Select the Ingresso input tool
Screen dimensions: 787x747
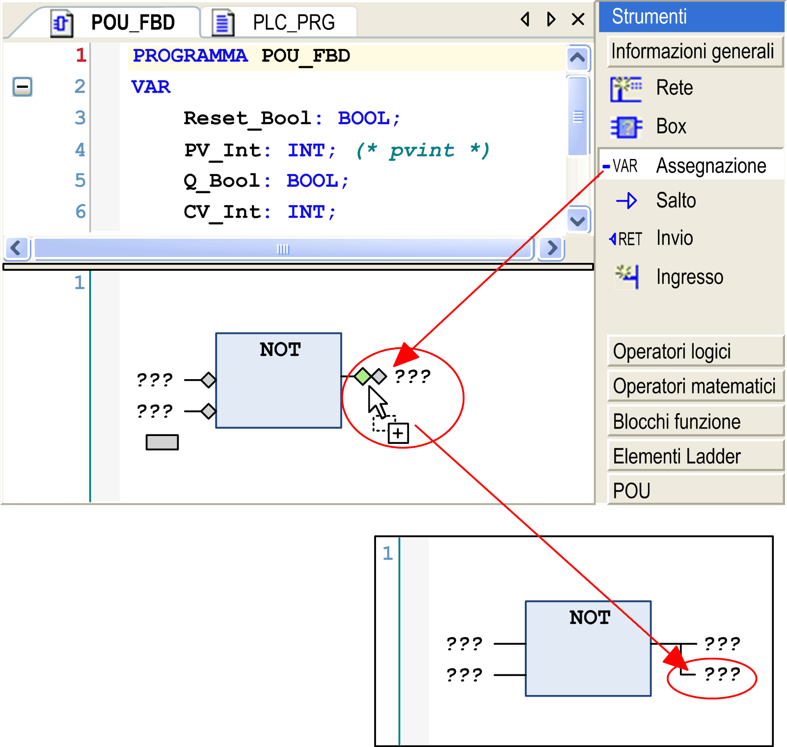627,277
